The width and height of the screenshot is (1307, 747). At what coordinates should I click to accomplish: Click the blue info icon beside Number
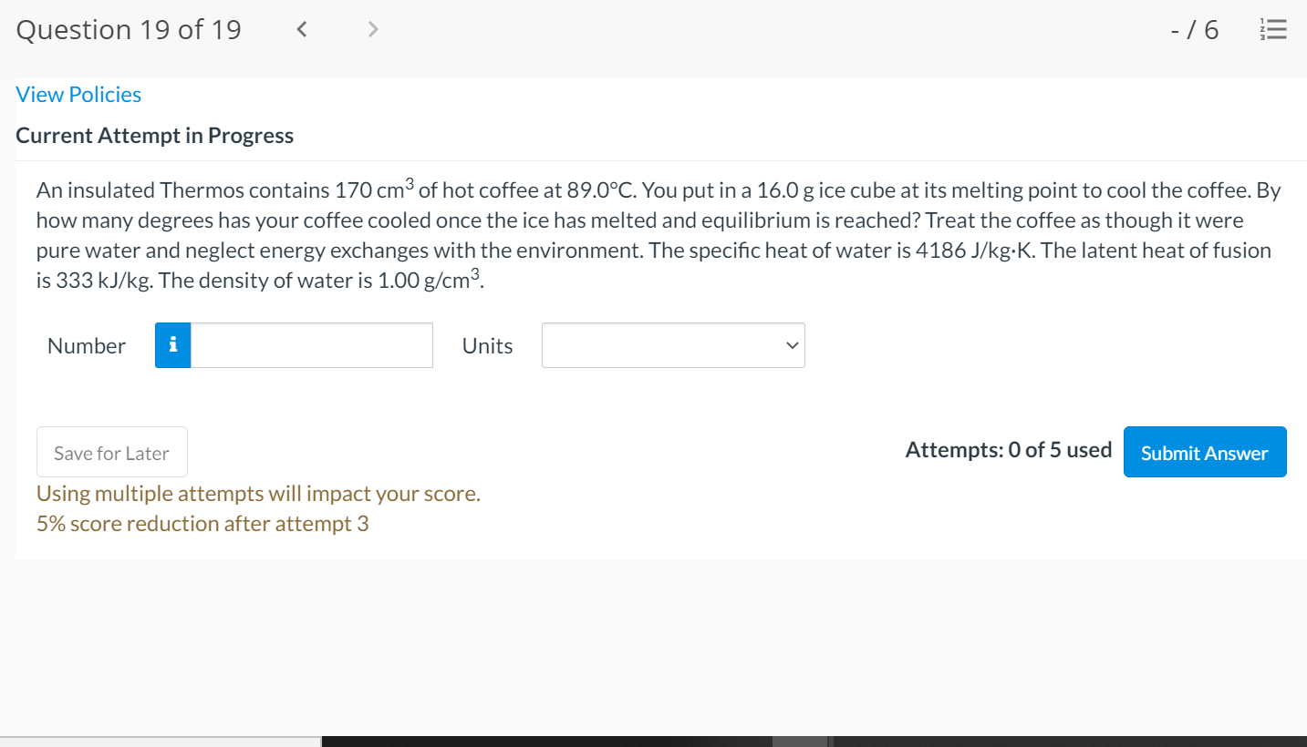(173, 345)
